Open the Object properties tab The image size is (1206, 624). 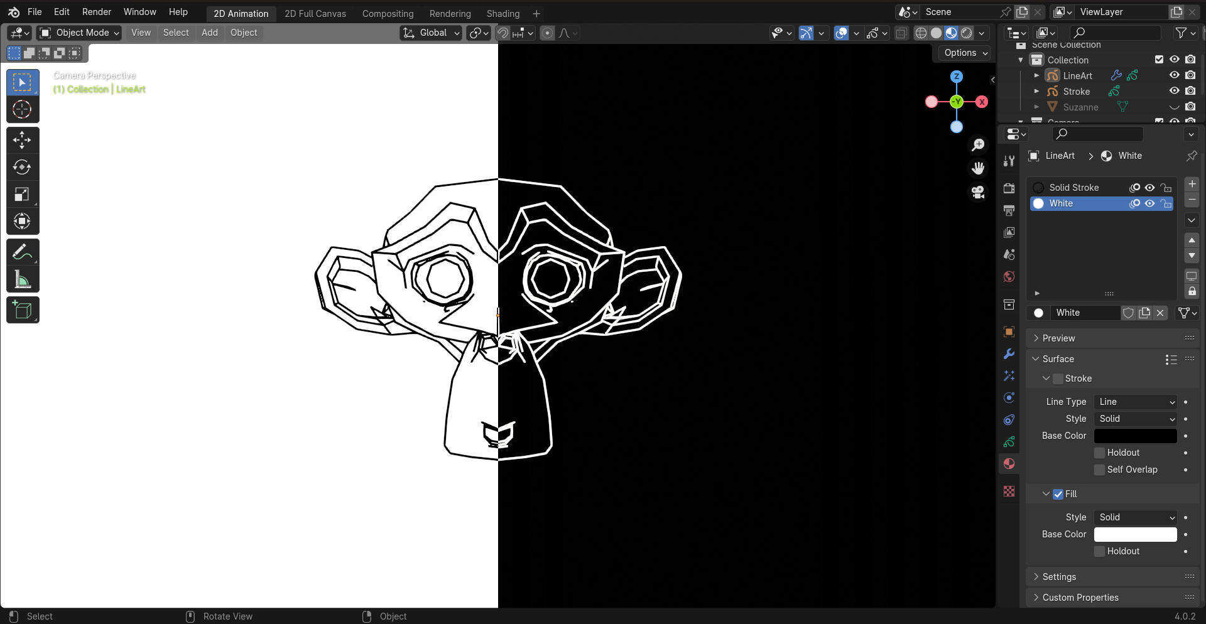tap(1009, 332)
